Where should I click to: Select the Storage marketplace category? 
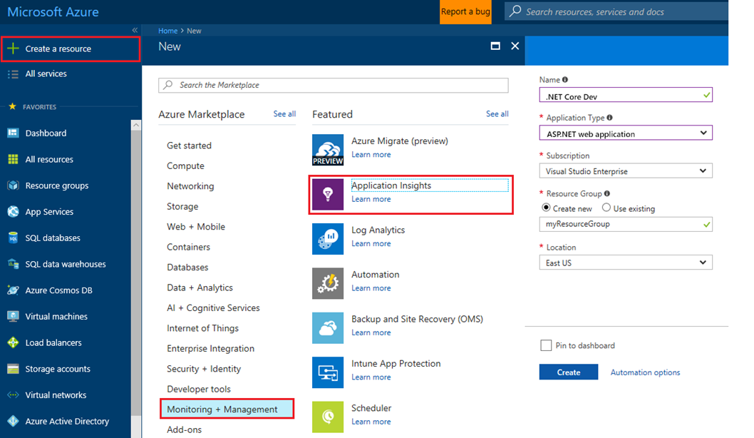coord(182,206)
